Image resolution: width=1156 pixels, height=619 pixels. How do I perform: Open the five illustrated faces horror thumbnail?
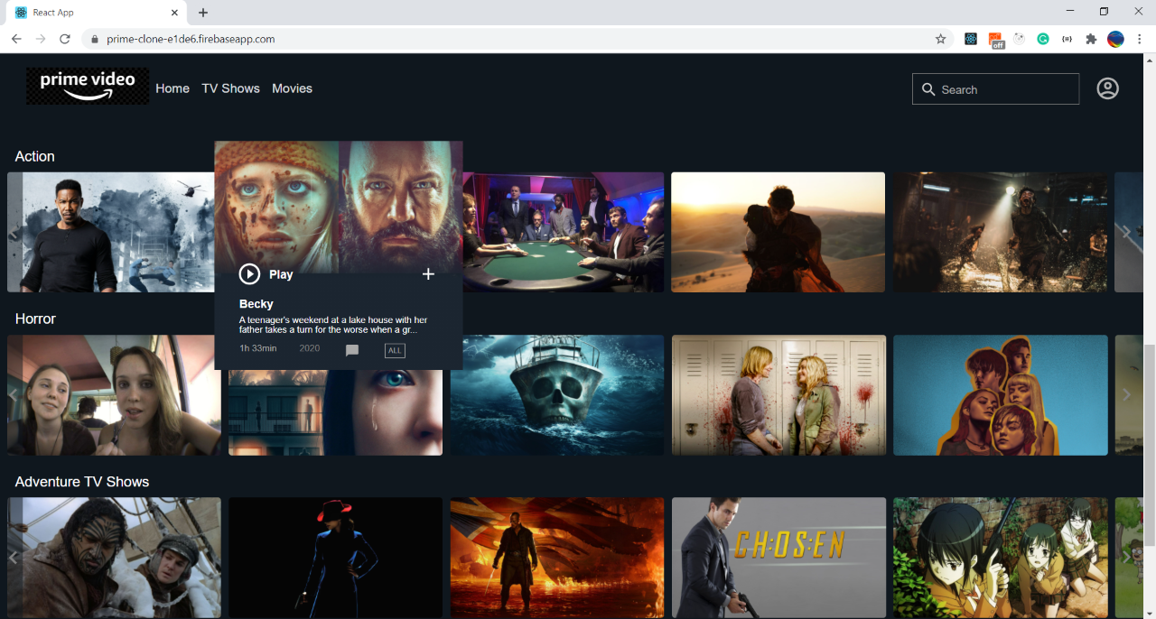1001,395
